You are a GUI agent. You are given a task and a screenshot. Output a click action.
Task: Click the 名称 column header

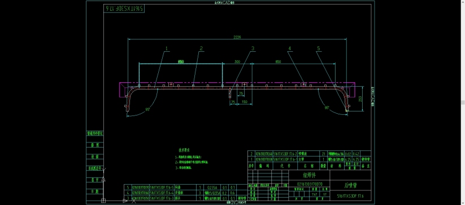pyautogui.click(x=308, y=166)
